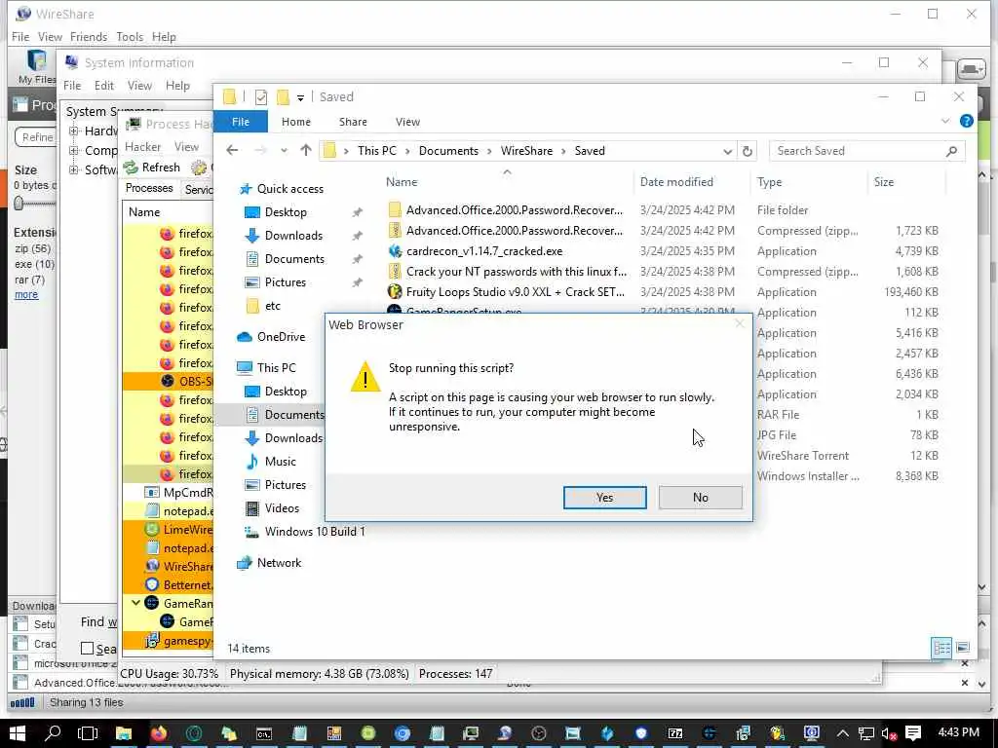Open the Home ribbon tab in Explorer
This screenshot has height=748, width=998.
[x=296, y=122]
